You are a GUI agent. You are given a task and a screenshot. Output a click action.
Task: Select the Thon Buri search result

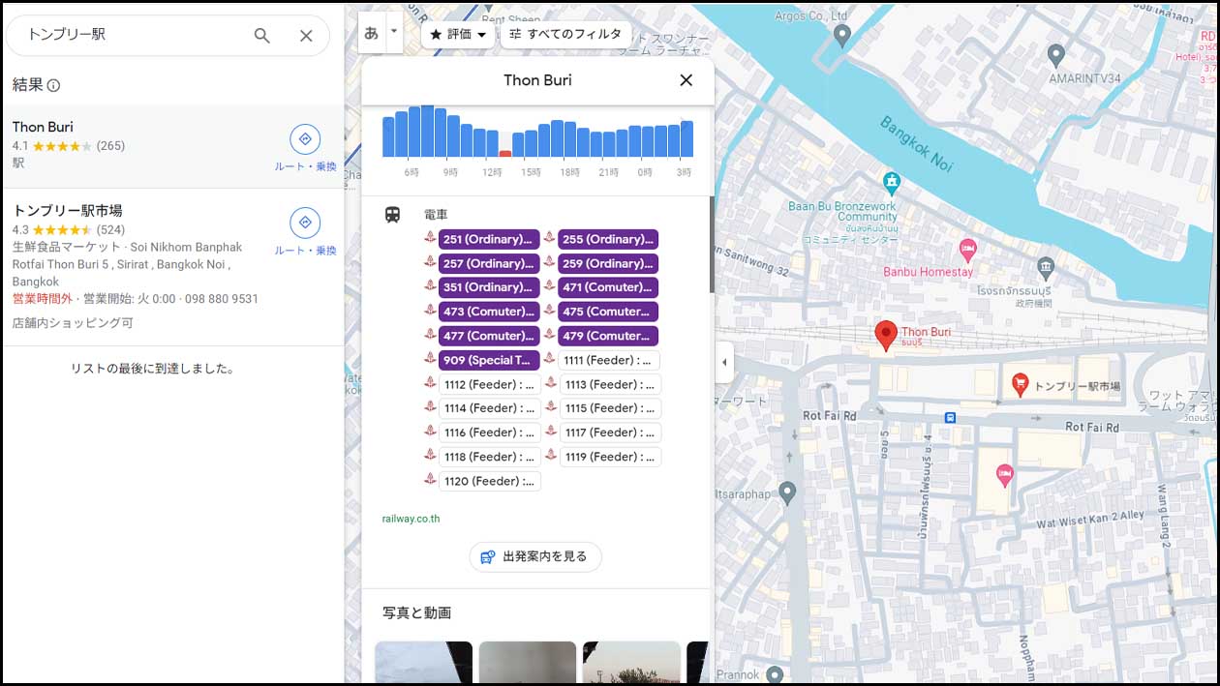coord(172,146)
